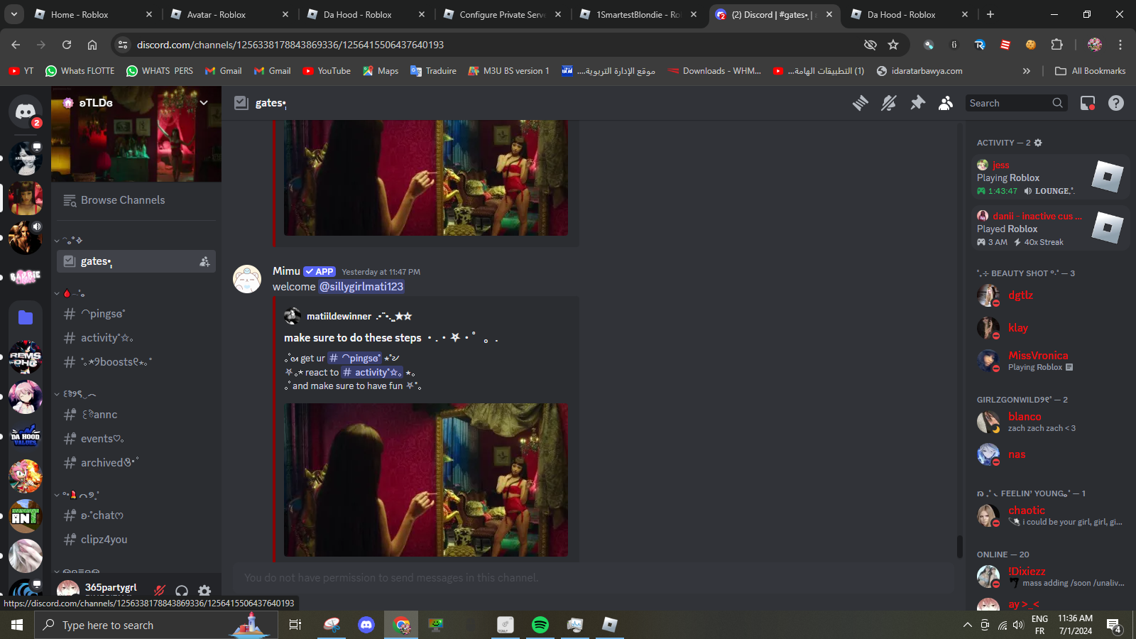Open the Maps bookmark
This screenshot has width=1136, height=639.
tap(381, 71)
